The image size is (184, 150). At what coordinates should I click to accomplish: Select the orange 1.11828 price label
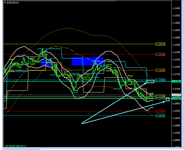[160, 70]
